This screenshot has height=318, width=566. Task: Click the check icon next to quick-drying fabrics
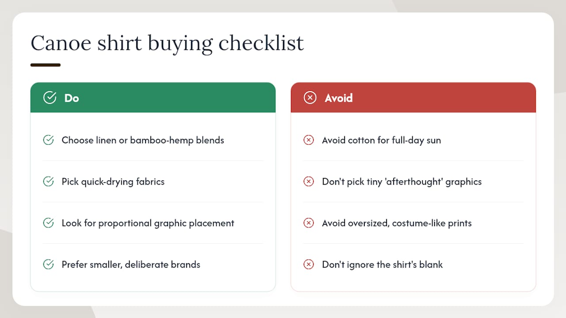[48, 182]
